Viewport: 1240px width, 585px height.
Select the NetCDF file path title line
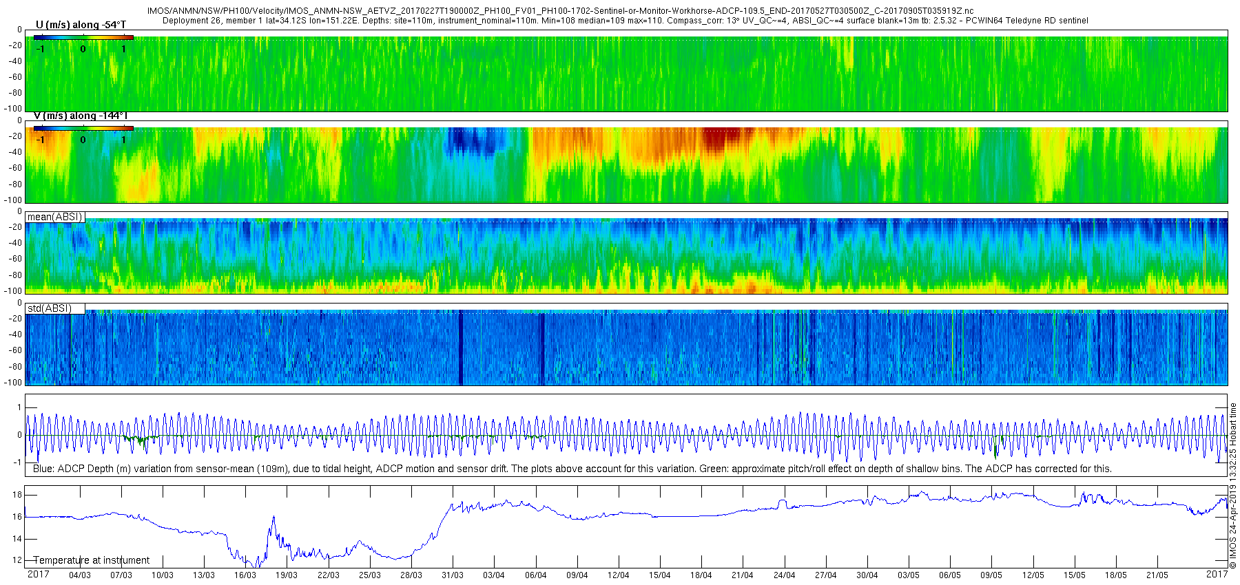click(561, 11)
